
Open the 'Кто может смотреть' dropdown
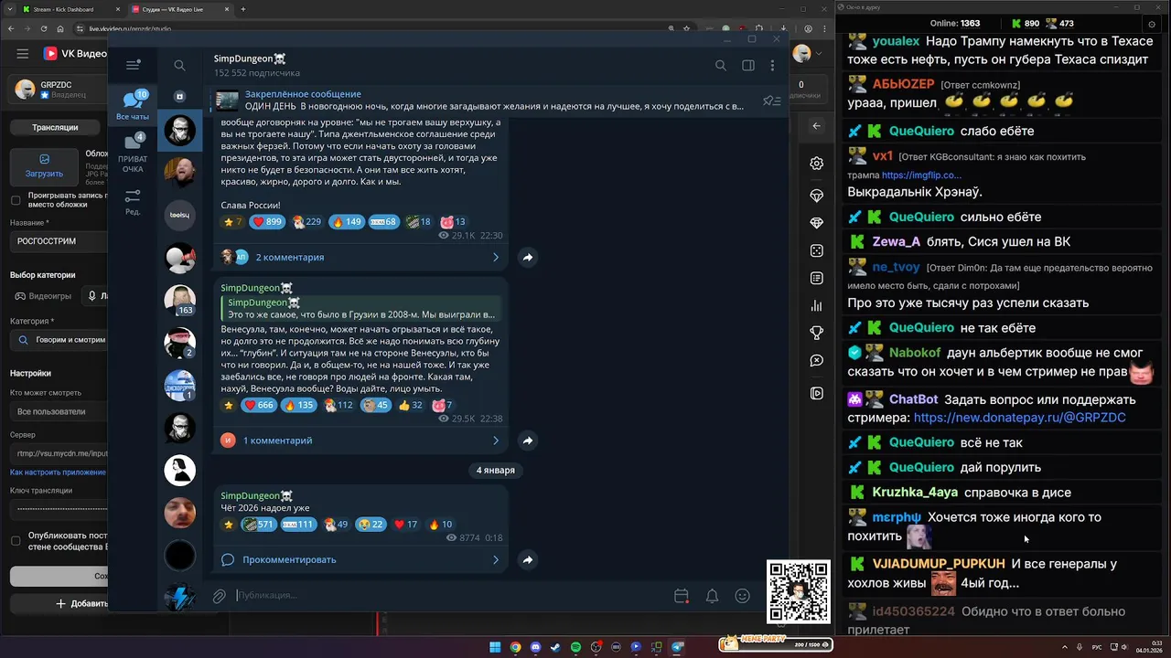coord(59,412)
